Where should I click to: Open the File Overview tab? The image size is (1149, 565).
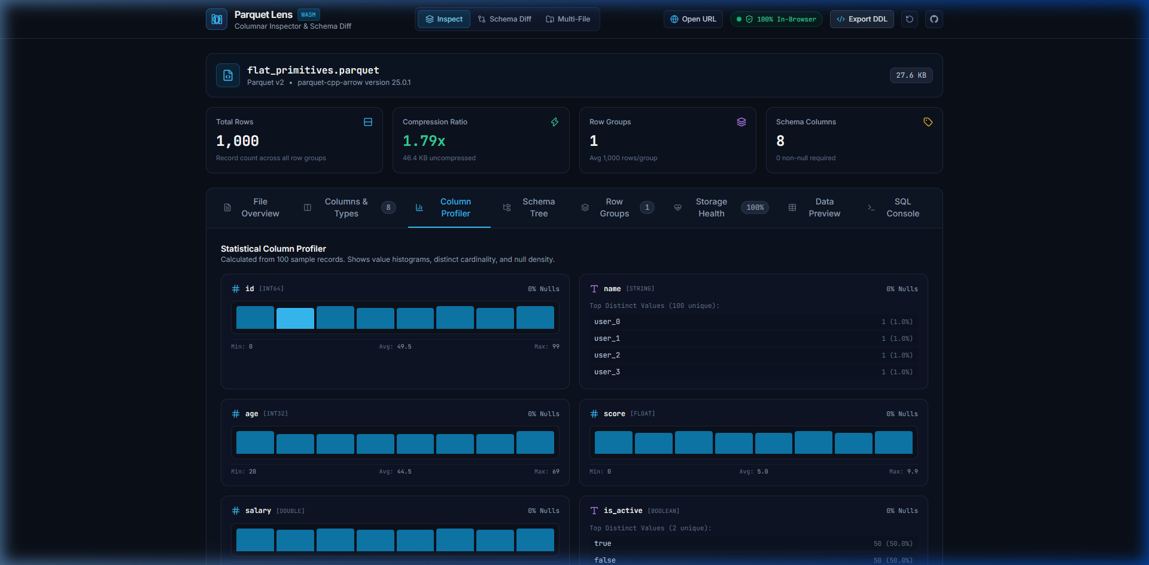click(x=251, y=207)
